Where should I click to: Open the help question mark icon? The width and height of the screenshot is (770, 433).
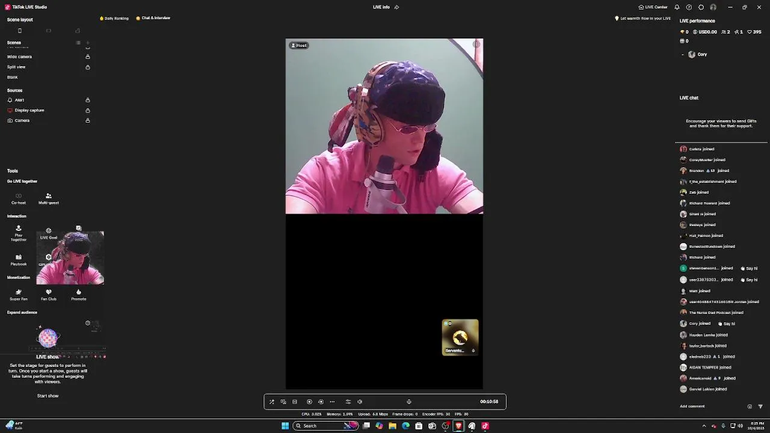tap(689, 7)
